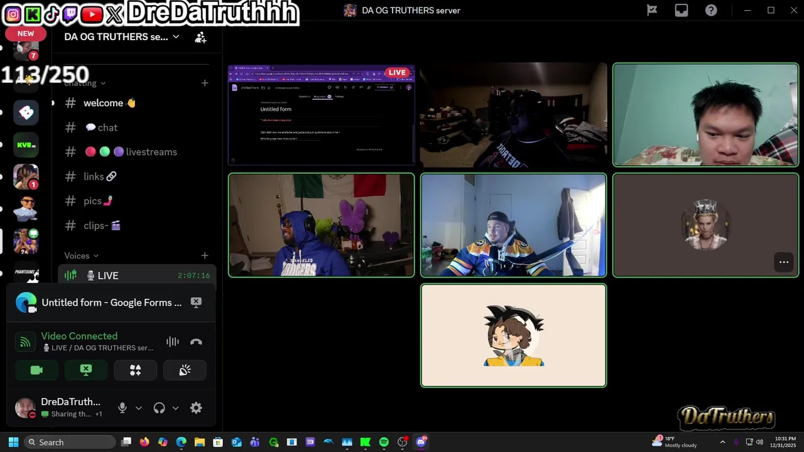Expand the DA OG TRUTHERS server name dropdown
This screenshot has width=804, height=452.
click(176, 36)
